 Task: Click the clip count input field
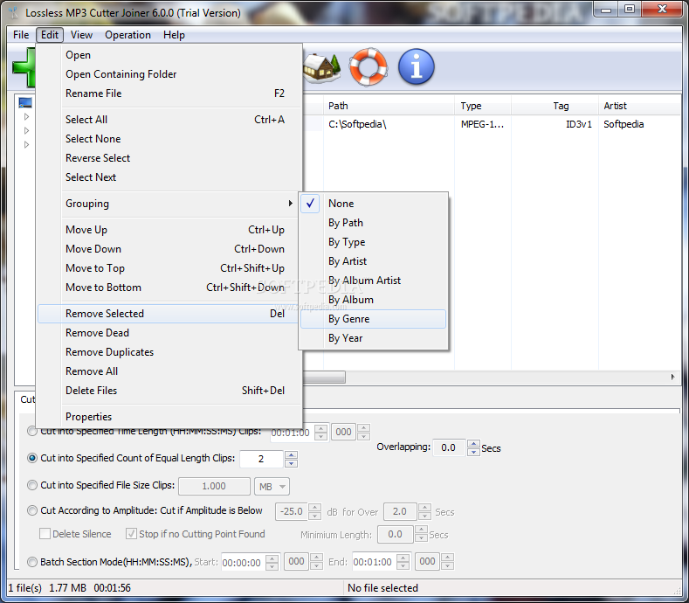coord(261,459)
